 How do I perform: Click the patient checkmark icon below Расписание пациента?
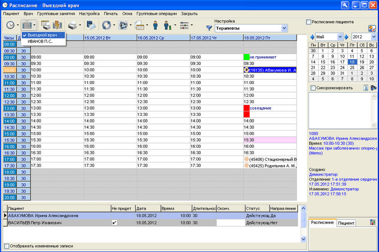tap(372, 28)
